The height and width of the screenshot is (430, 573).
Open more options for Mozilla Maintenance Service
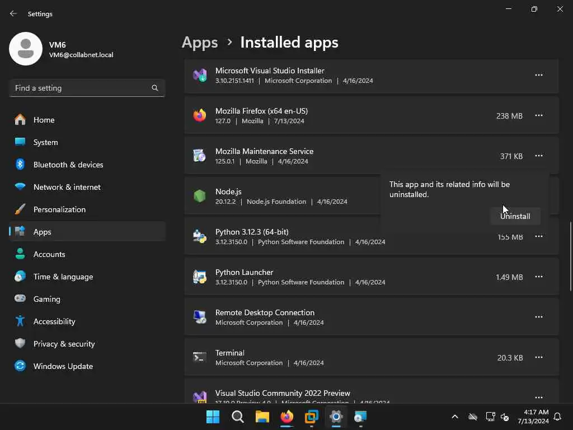click(539, 156)
